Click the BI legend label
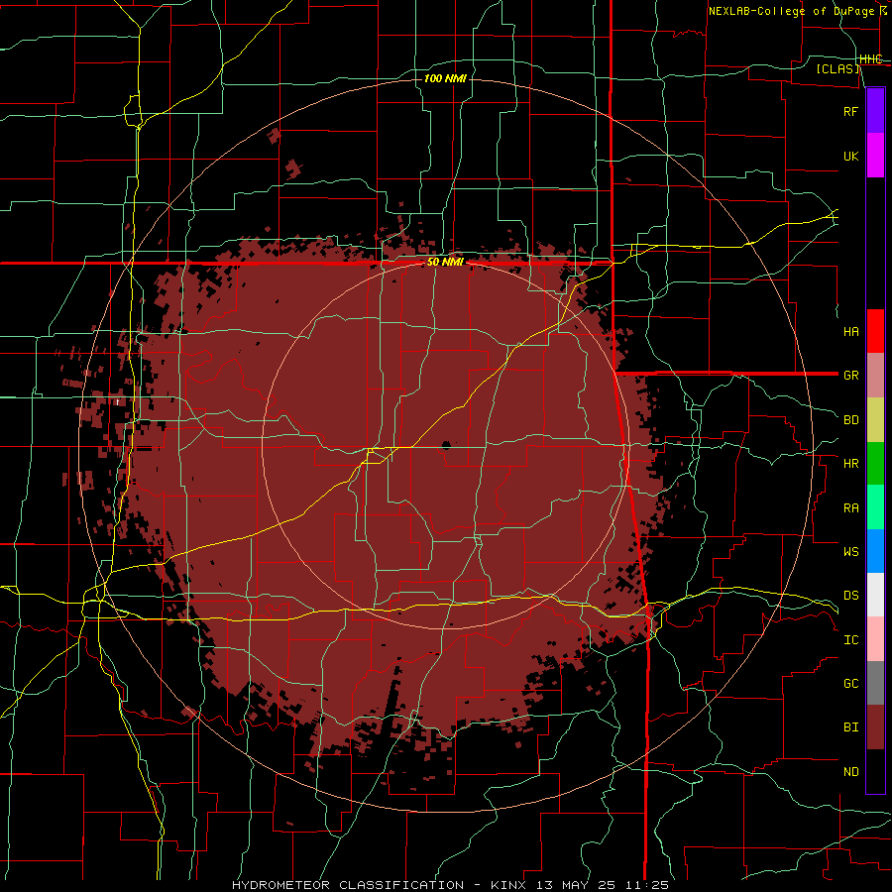This screenshot has height=892, width=892. pos(850,727)
